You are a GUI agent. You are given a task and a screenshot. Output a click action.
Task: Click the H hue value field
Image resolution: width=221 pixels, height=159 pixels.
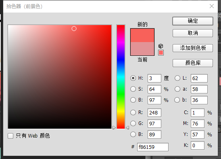click(154, 78)
